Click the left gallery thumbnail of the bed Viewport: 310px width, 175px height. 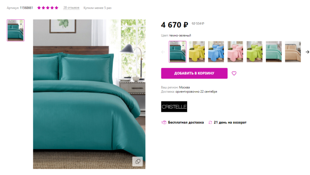click(16, 30)
